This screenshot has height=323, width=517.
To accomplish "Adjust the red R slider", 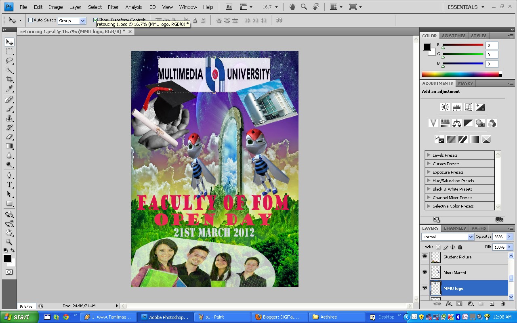I will tap(443, 48).
